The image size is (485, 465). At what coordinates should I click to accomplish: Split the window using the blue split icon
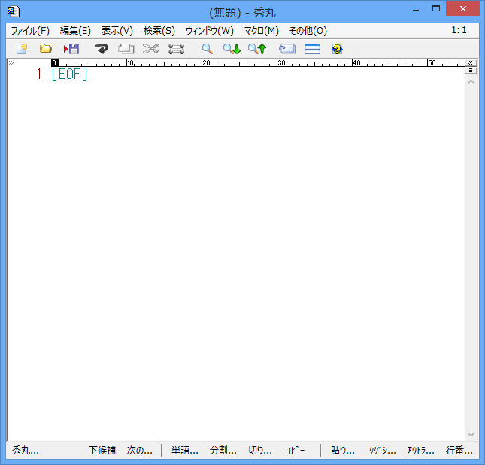pyautogui.click(x=312, y=49)
